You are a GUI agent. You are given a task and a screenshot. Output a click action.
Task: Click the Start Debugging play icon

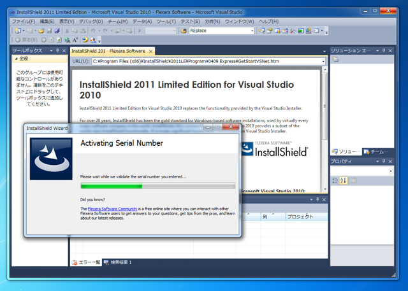pos(140,31)
